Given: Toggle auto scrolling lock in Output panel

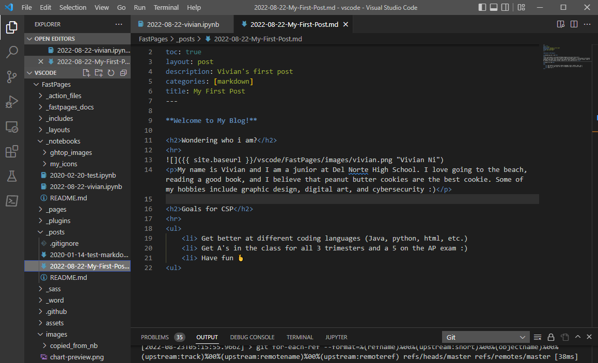Looking at the screenshot, I should coord(550,337).
